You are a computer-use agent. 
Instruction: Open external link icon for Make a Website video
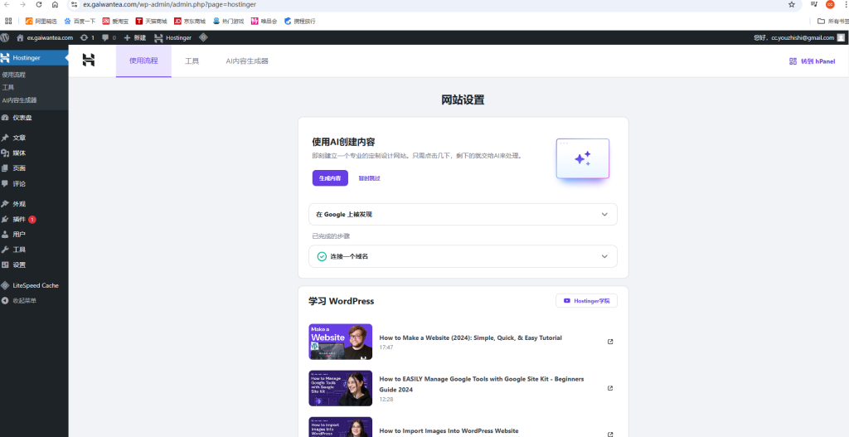click(x=610, y=342)
